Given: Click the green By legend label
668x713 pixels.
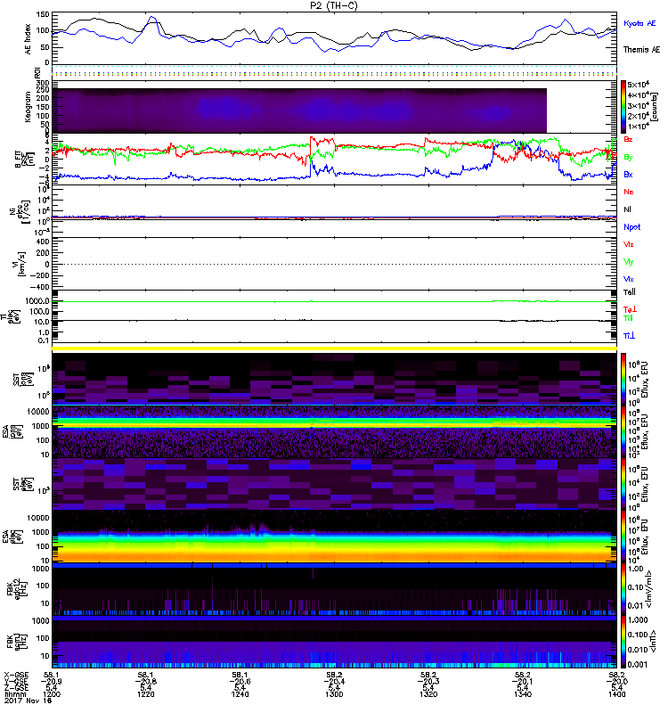Looking at the screenshot, I should (x=629, y=157).
